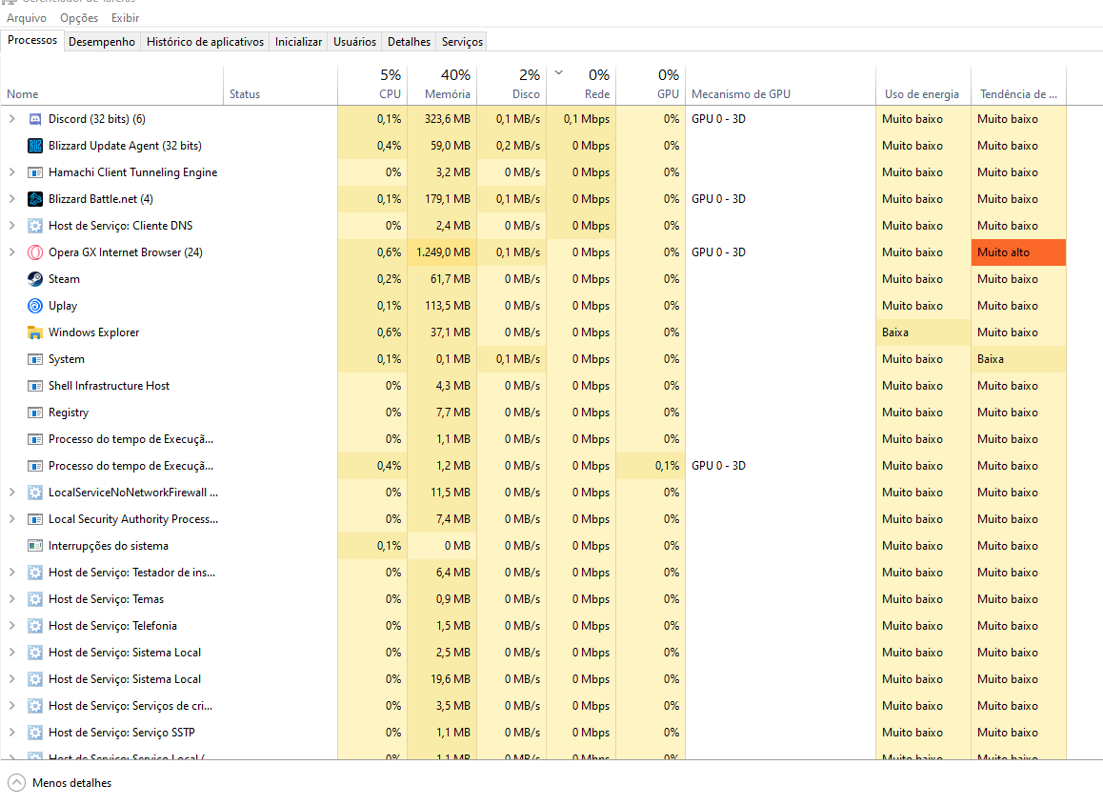Sort by the CPU column header
1103x805 pixels.
[372, 86]
